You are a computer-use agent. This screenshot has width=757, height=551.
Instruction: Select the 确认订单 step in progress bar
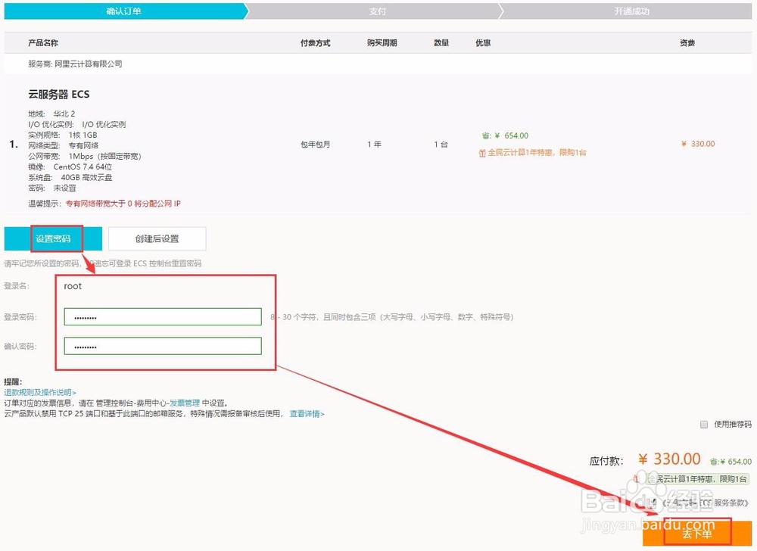125,11
